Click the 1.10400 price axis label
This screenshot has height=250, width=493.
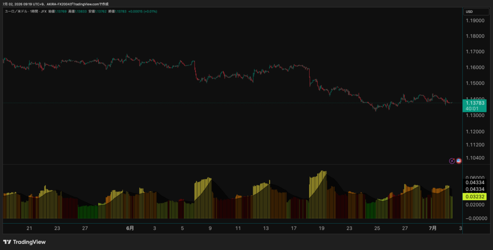pyautogui.click(x=475, y=157)
